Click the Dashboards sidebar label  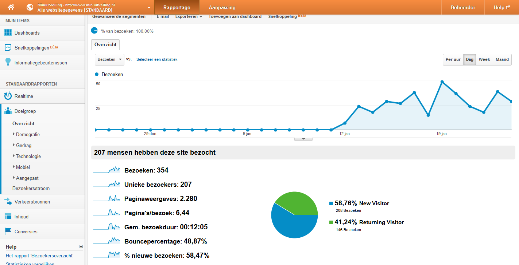point(27,33)
